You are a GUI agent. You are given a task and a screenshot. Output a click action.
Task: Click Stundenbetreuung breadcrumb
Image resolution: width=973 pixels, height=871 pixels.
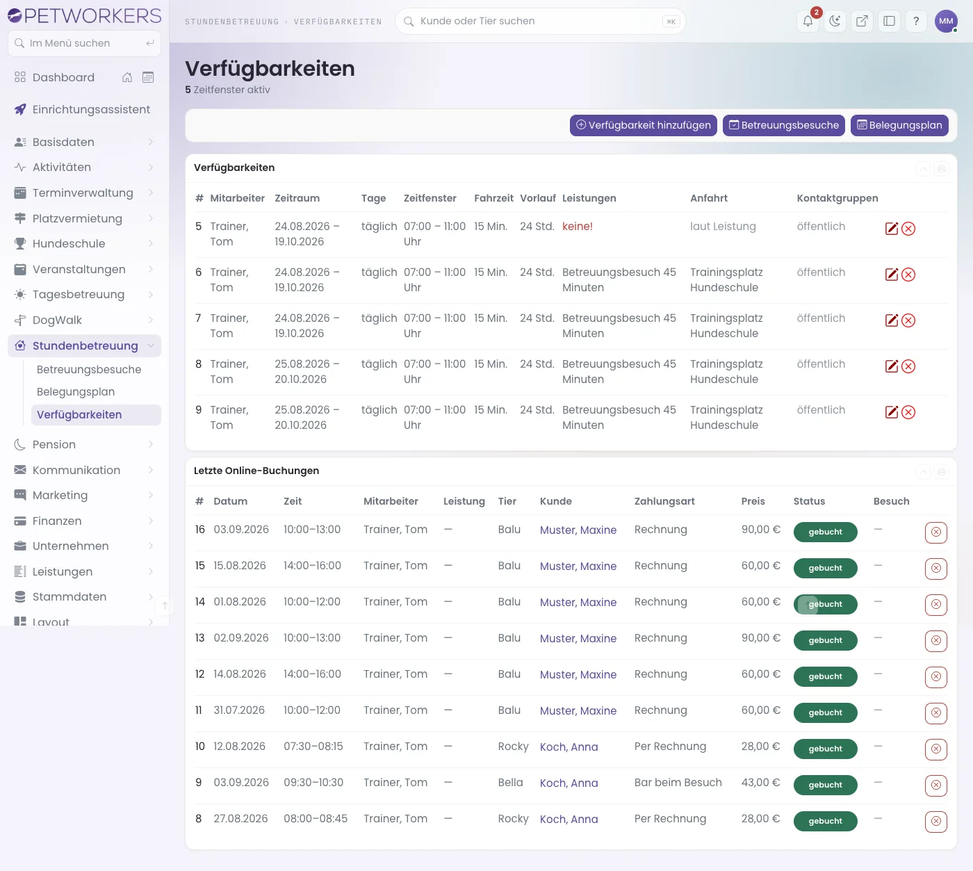coord(231,22)
